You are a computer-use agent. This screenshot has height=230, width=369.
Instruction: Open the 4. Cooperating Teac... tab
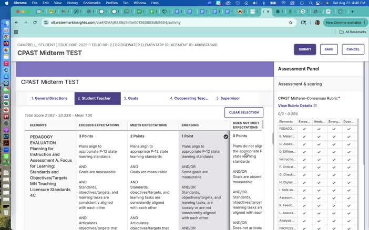tap(189, 98)
